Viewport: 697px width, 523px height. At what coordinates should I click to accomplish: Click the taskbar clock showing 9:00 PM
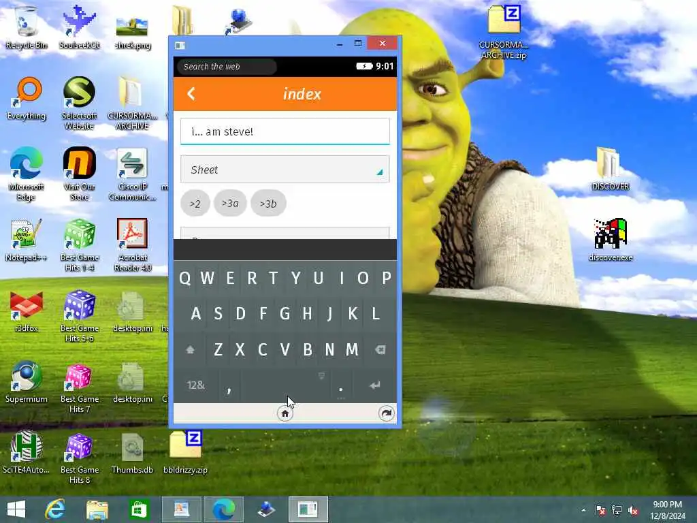tap(667, 510)
